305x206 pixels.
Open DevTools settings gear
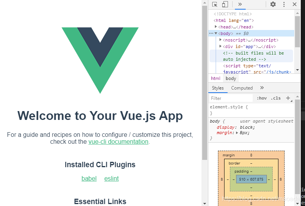click(273, 4)
